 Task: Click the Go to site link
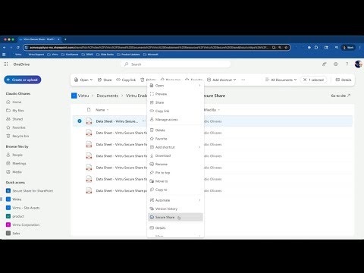340,96
